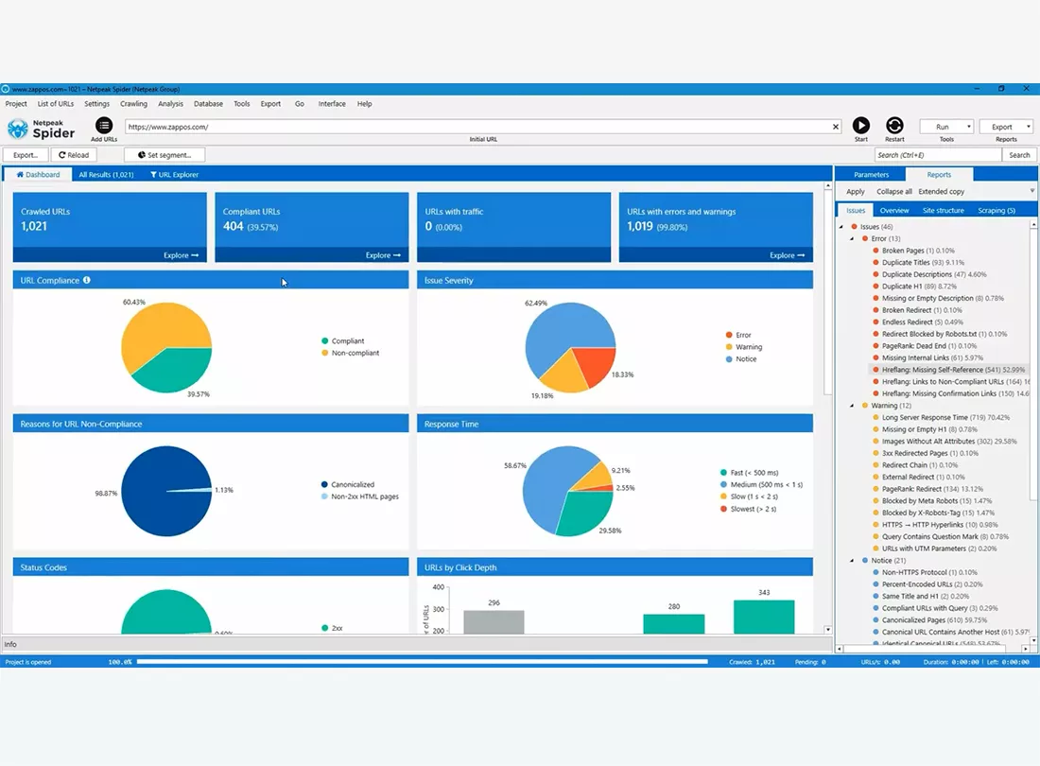Switch to the URL Explorer tab
Image resolution: width=1040 pixels, height=766 pixels.
[175, 175]
